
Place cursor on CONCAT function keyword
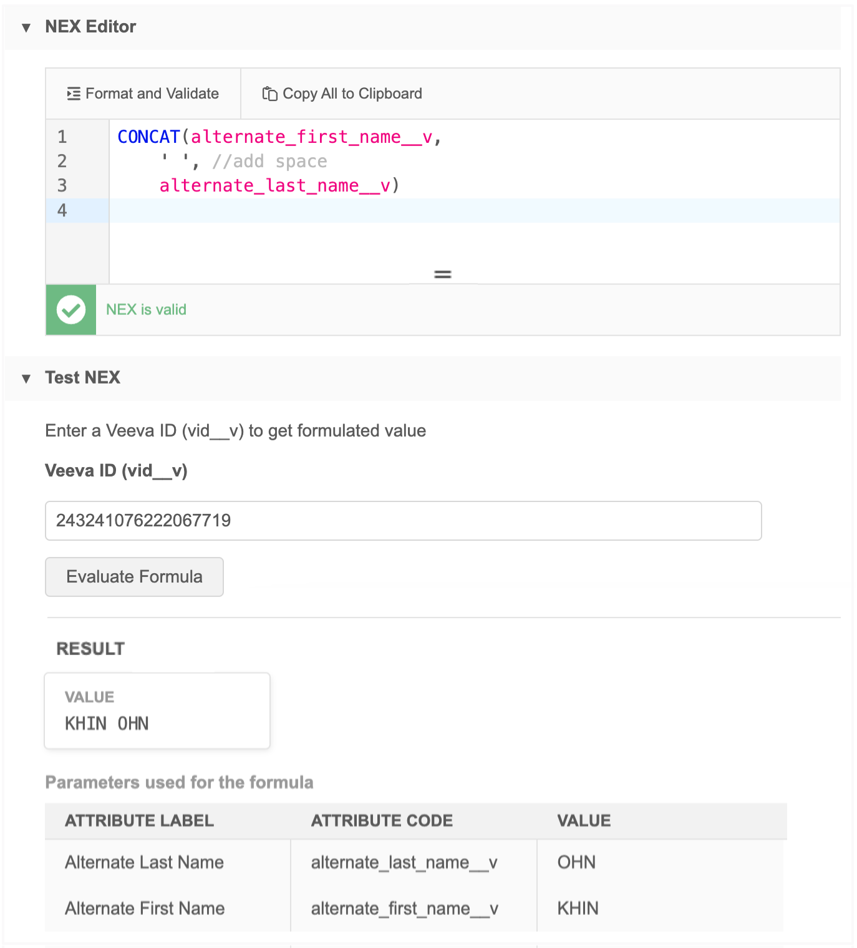pyautogui.click(x=148, y=137)
